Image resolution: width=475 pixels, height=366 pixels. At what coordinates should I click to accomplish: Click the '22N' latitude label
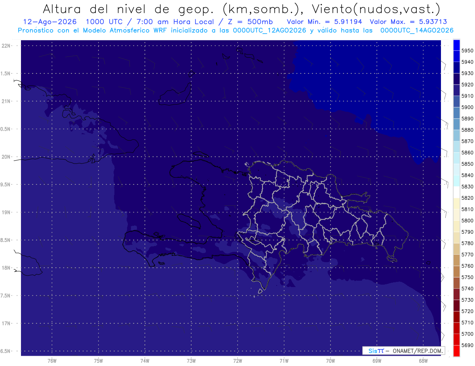[x=7, y=46]
